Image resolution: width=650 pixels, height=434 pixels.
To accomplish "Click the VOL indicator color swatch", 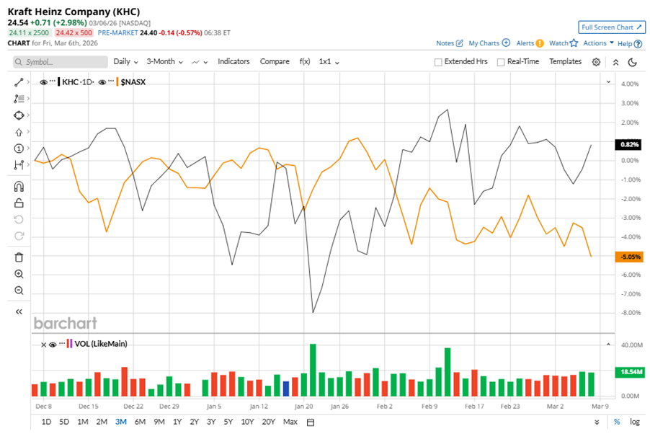I will 69,344.
